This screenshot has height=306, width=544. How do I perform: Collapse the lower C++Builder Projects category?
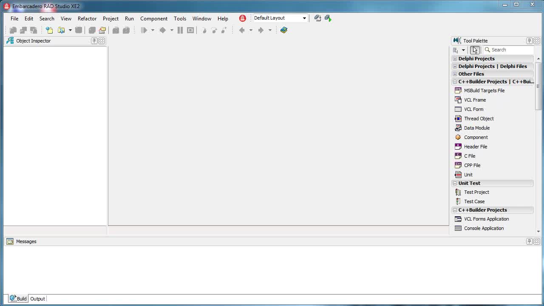pos(455,210)
